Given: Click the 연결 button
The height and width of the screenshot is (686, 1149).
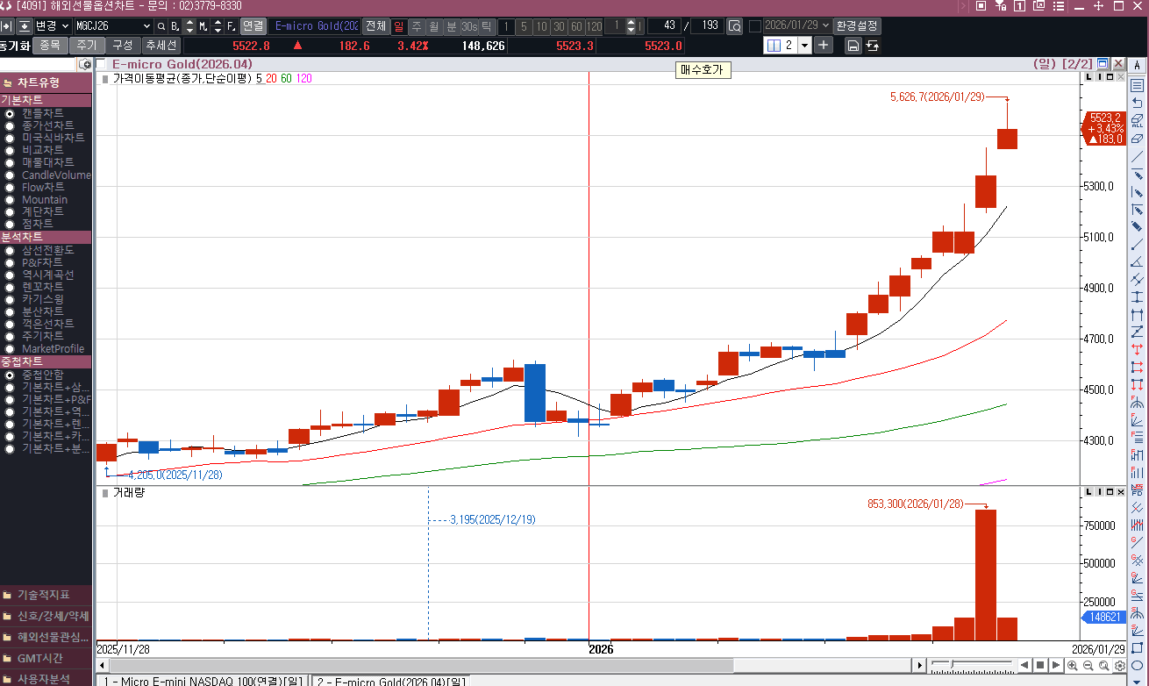Looking at the screenshot, I should [253, 26].
